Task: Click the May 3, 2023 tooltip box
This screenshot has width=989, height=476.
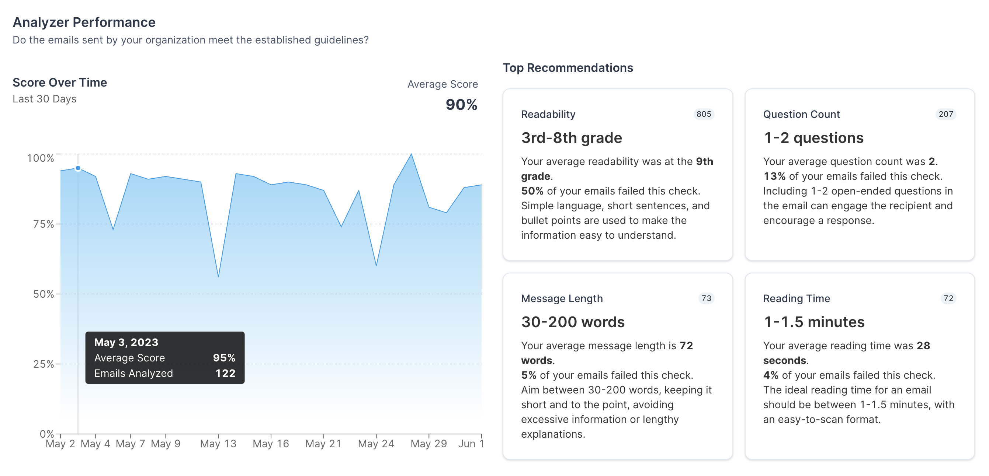Action: pyautogui.click(x=165, y=357)
